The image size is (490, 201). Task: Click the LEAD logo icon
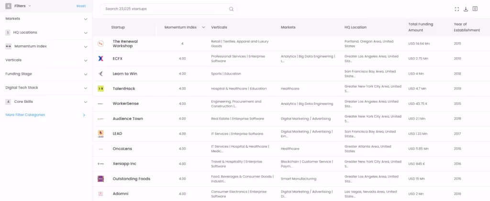point(100,134)
